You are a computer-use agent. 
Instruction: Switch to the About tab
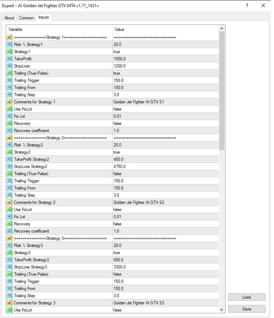coord(9,18)
